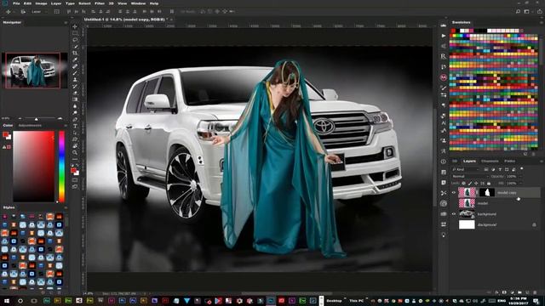545x306 pixels.
Task: Open the search icon in options bar
Action: pos(518,11)
